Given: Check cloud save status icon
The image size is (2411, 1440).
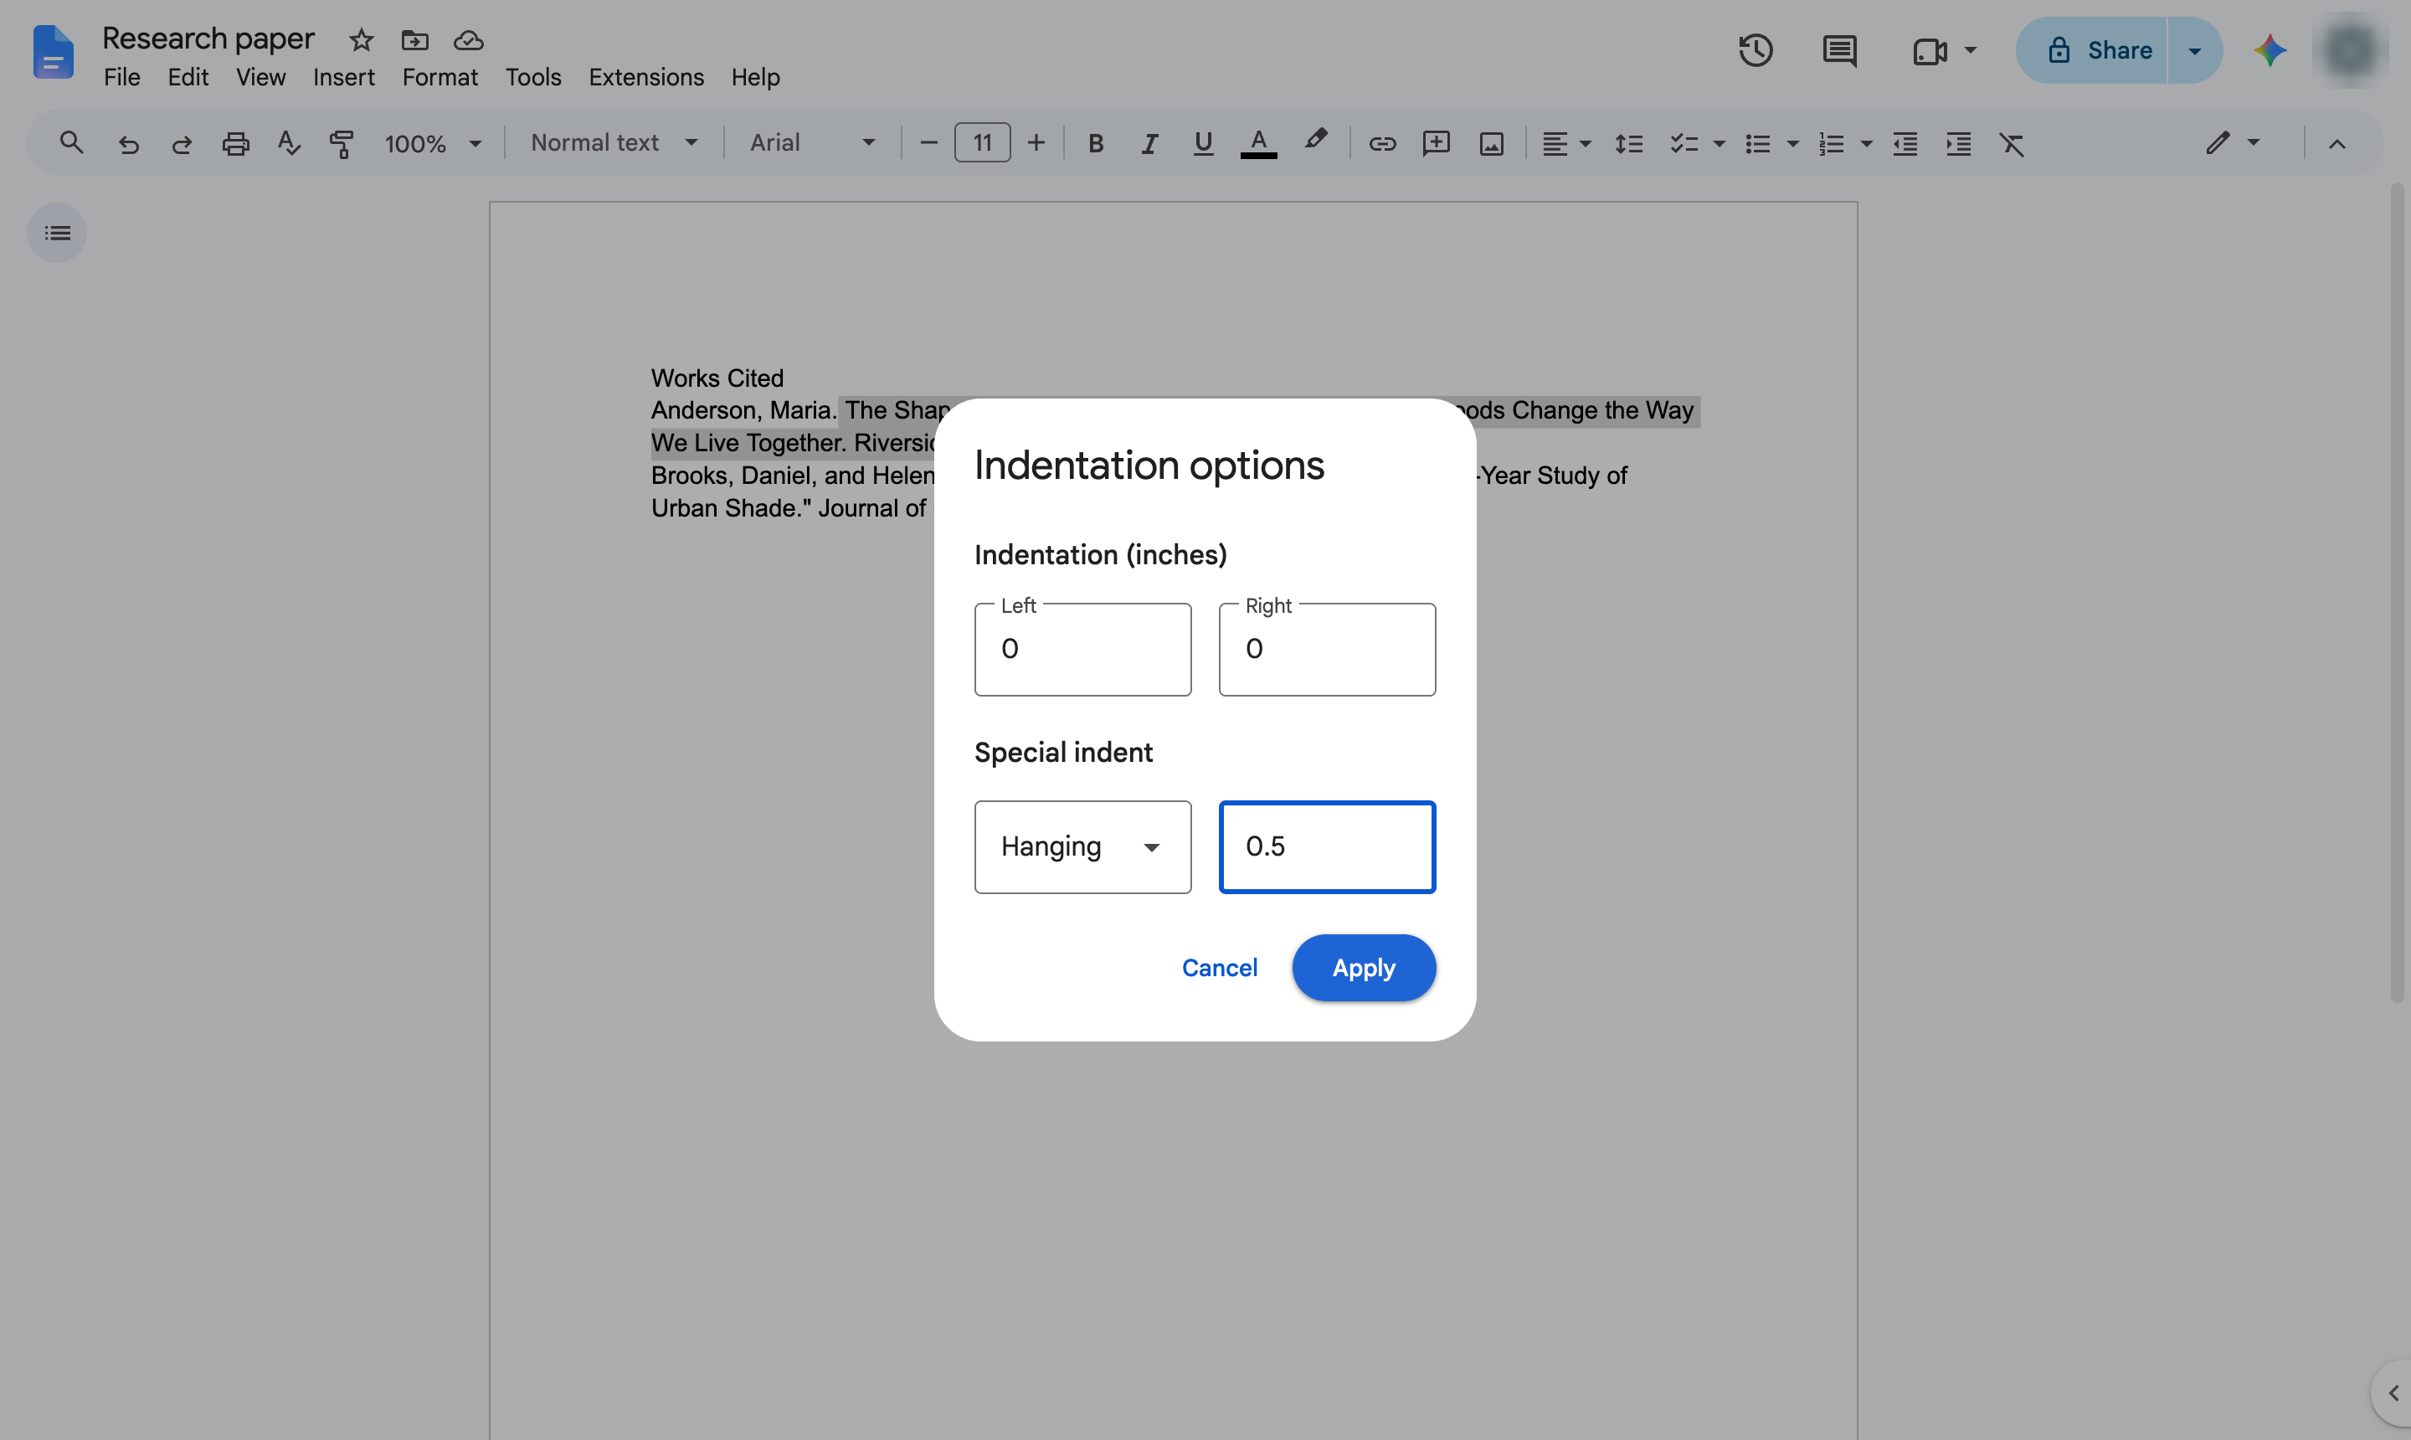Looking at the screenshot, I should click(469, 40).
